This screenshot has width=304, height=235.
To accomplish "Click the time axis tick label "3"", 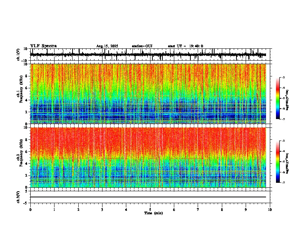I will click(x=102, y=210).
